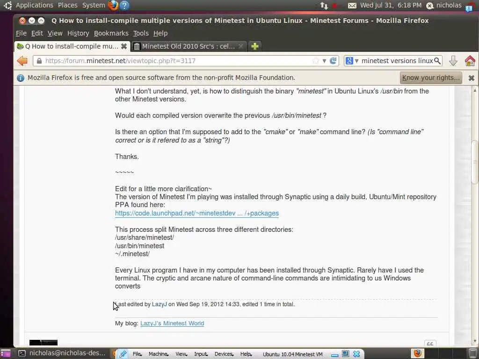This screenshot has height=359, width=479.
Task: Open the VirtualBox View menu
Action: point(181,354)
